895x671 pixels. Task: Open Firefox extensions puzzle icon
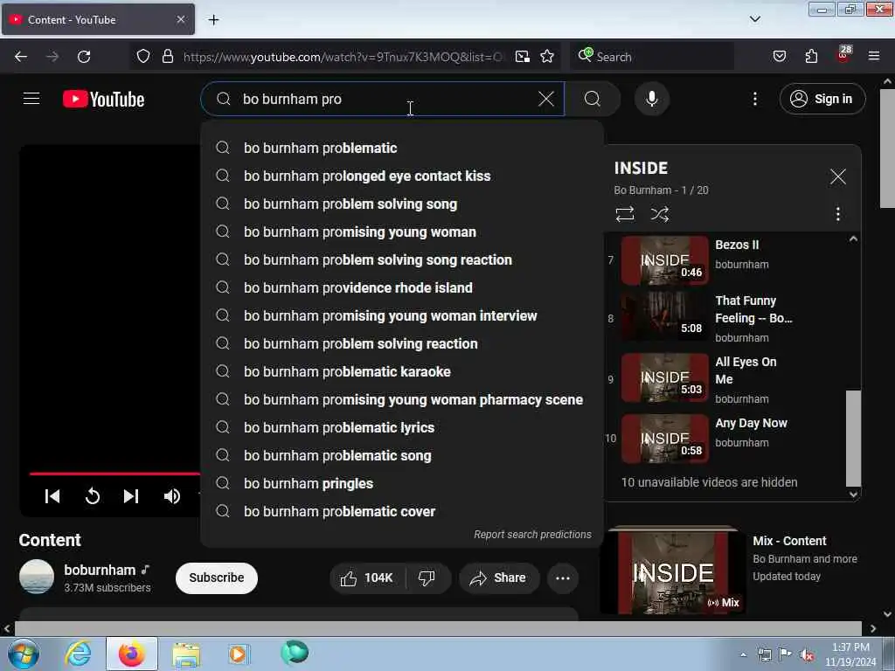[811, 57]
